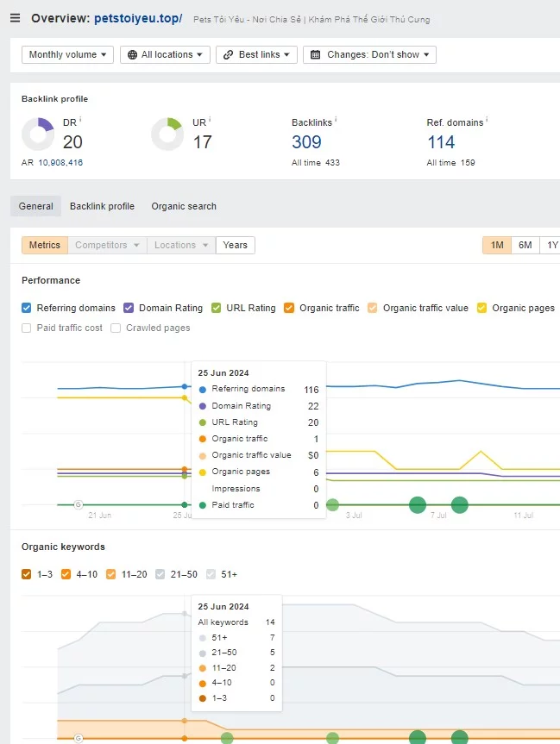This screenshot has height=744, width=560.
Task: Click the Backlinks info icon
Action: pos(336,120)
